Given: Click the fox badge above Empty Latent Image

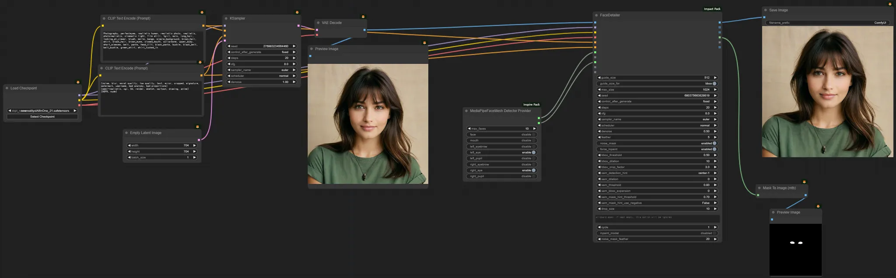Looking at the screenshot, I should [197, 127].
